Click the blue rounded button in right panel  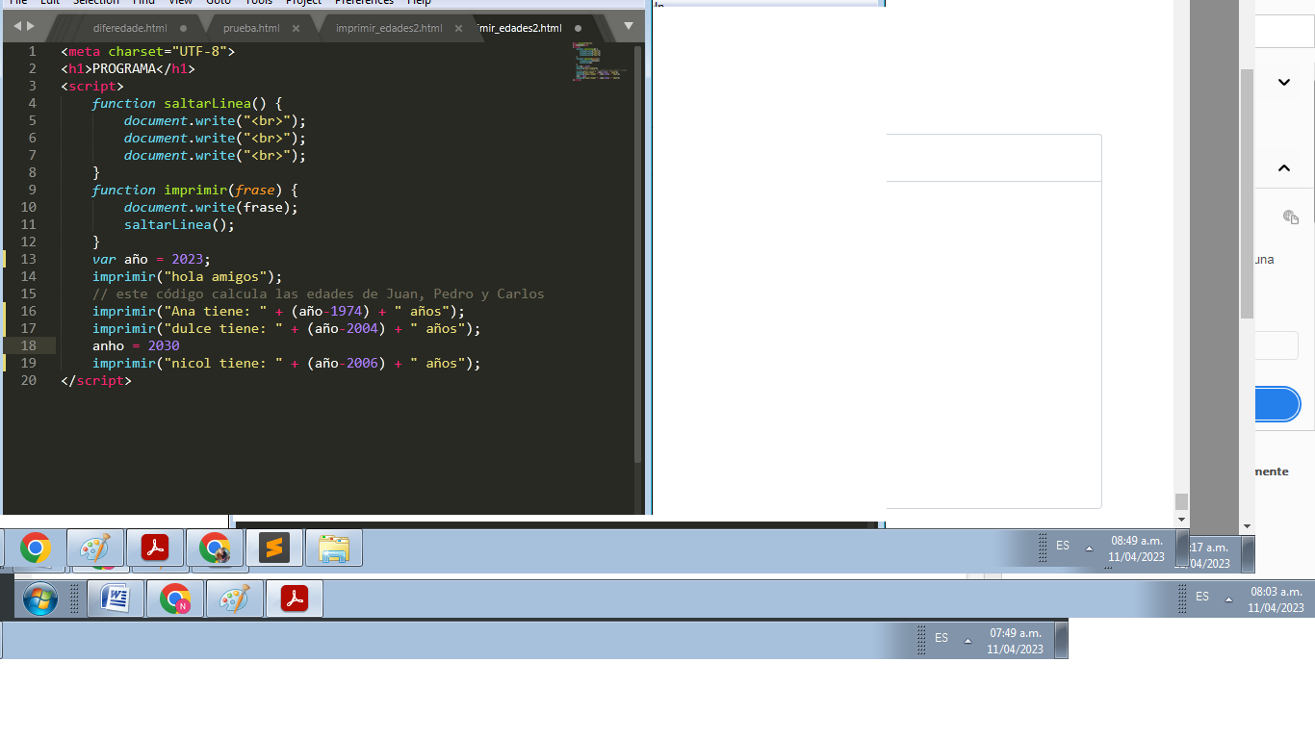click(1278, 405)
